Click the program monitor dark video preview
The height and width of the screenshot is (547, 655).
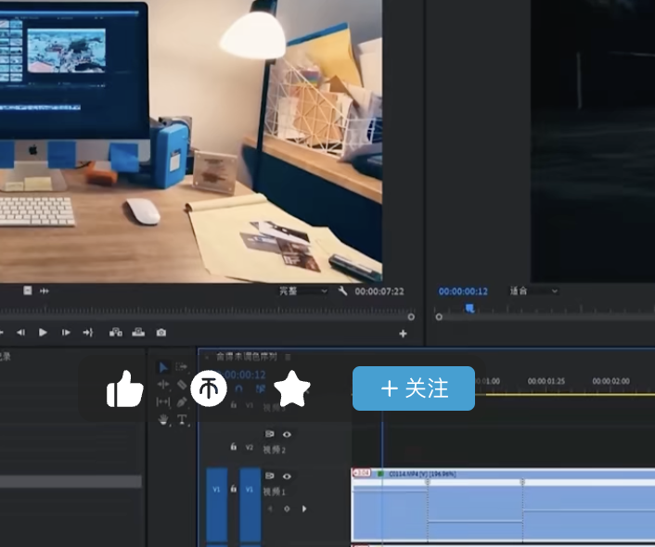(593, 141)
